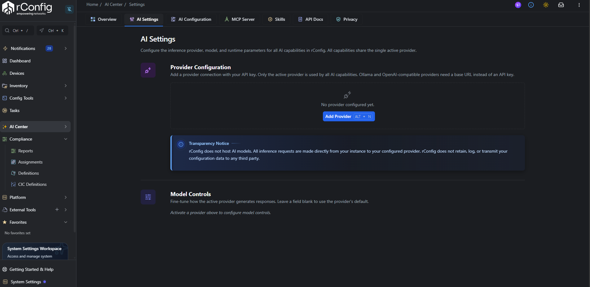Screen dimensions: 590x287
Task: Open Reports under Compliance
Action: [25, 151]
